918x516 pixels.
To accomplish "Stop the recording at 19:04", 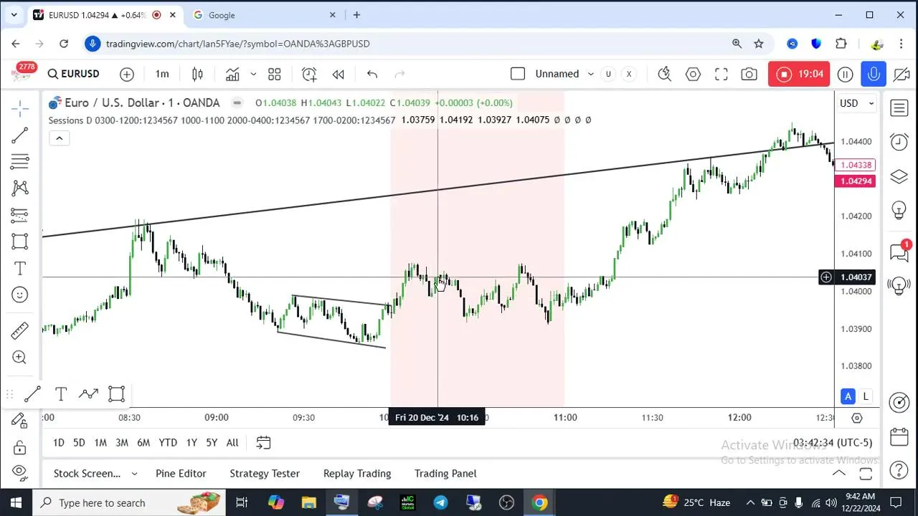I will (800, 74).
